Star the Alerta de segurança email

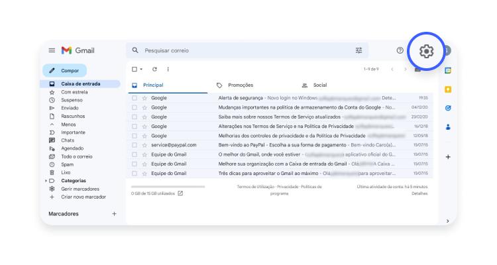pos(144,98)
